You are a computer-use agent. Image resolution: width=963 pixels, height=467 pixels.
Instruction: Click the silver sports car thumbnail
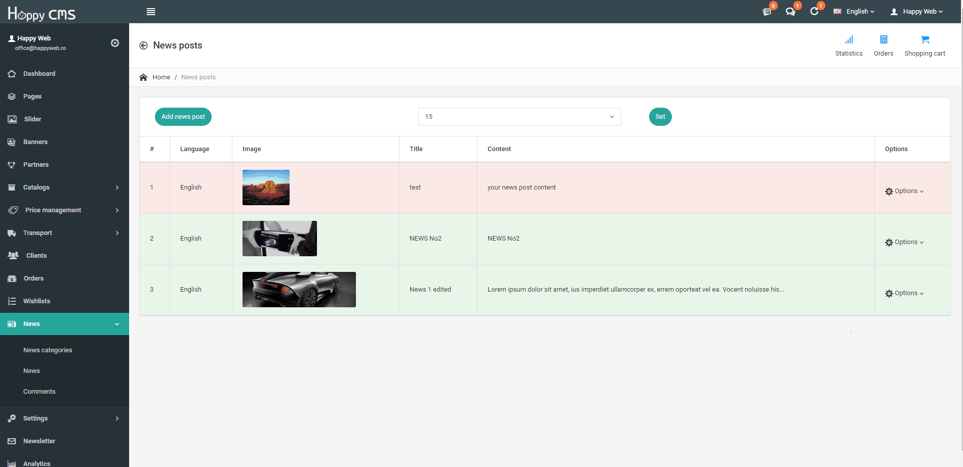pos(299,290)
